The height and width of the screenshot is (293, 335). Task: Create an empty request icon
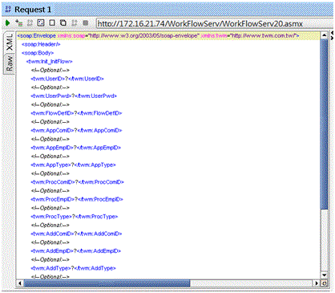(x=52, y=23)
